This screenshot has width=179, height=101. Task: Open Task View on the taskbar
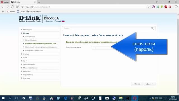point(17,98)
